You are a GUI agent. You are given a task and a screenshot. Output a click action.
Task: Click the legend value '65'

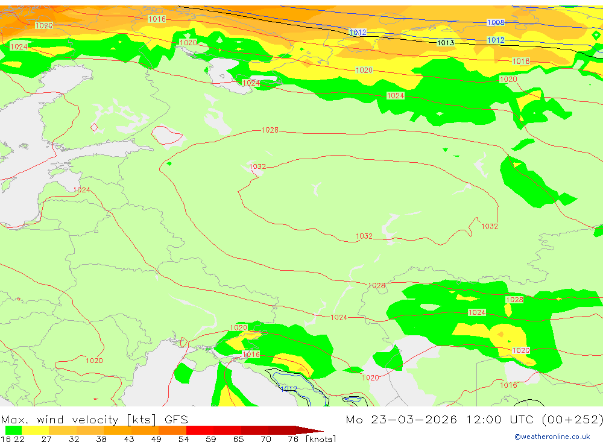click(x=238, y=439)
